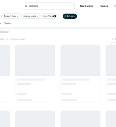Focus the Barcelona search field
The image size is (116, 127).
[x=49, y=6]
